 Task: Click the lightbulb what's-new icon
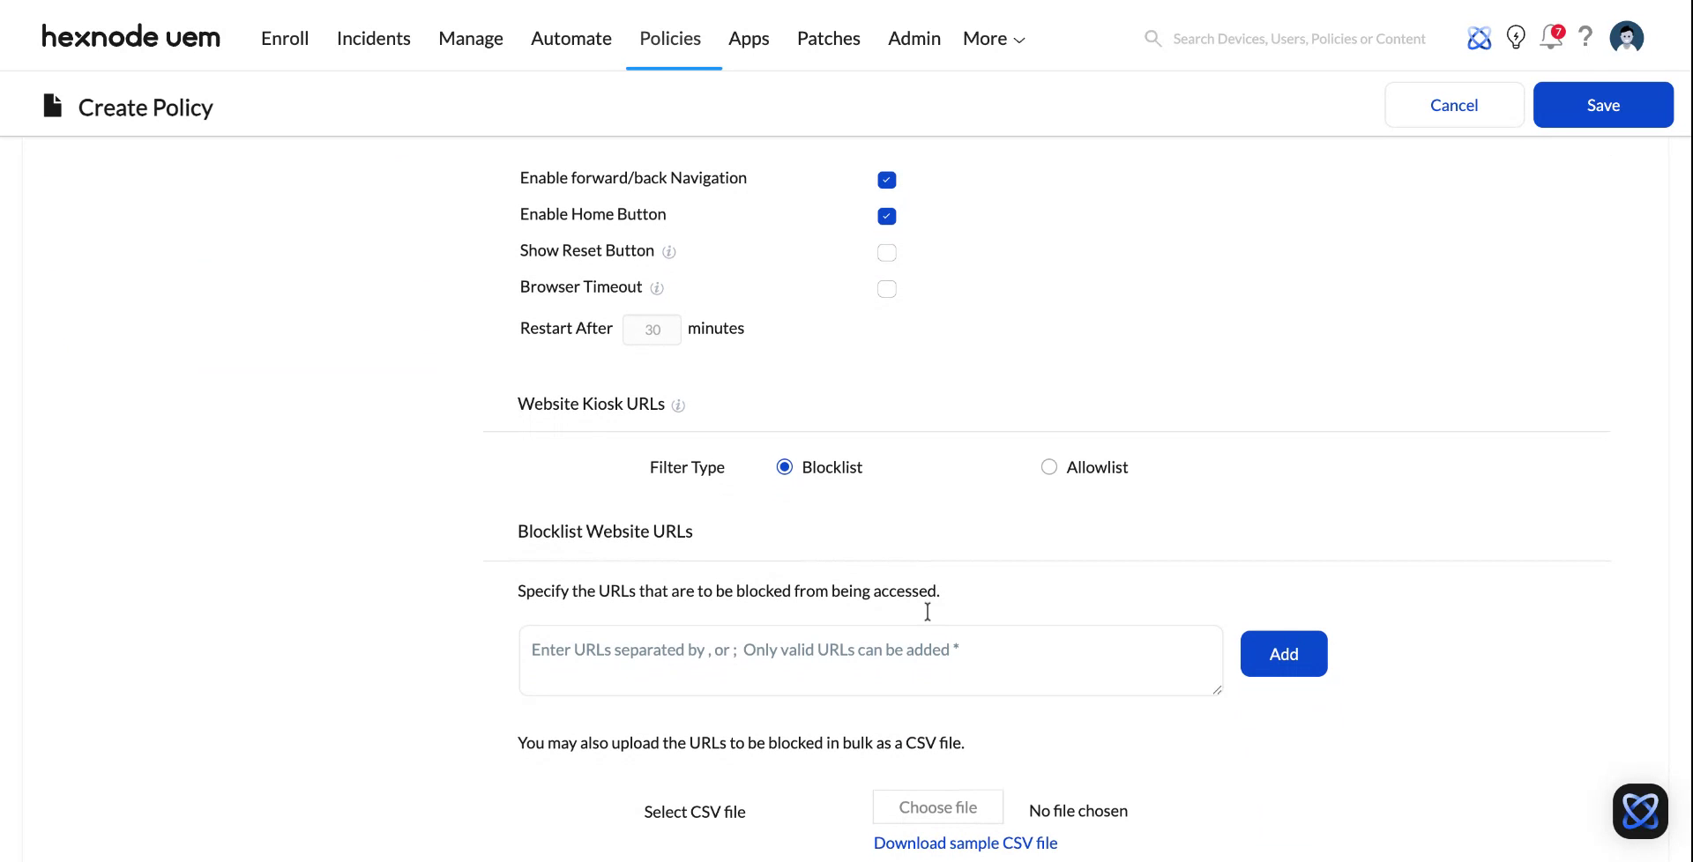[x=1516, y=37]
